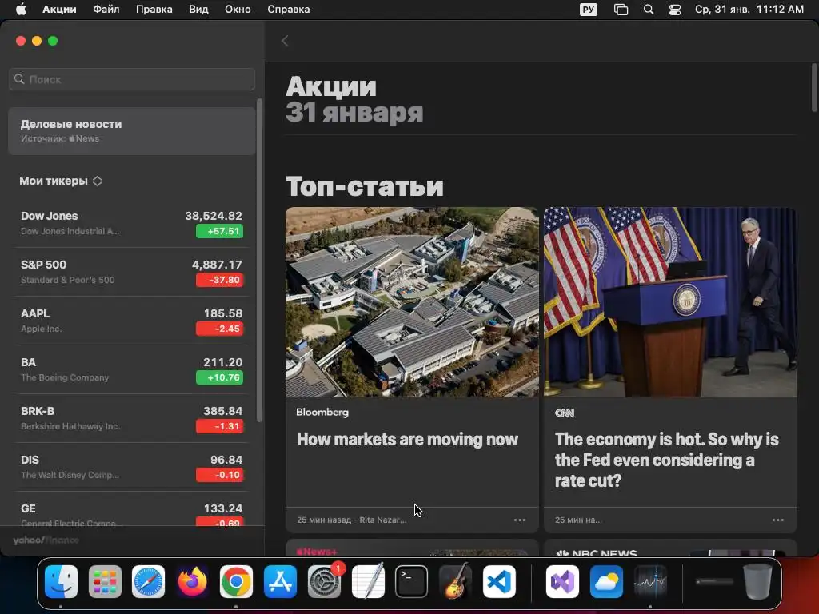Click the sidebar ticker list scrollbar
This screenshot has height=614, width=819.
[260, 260]
